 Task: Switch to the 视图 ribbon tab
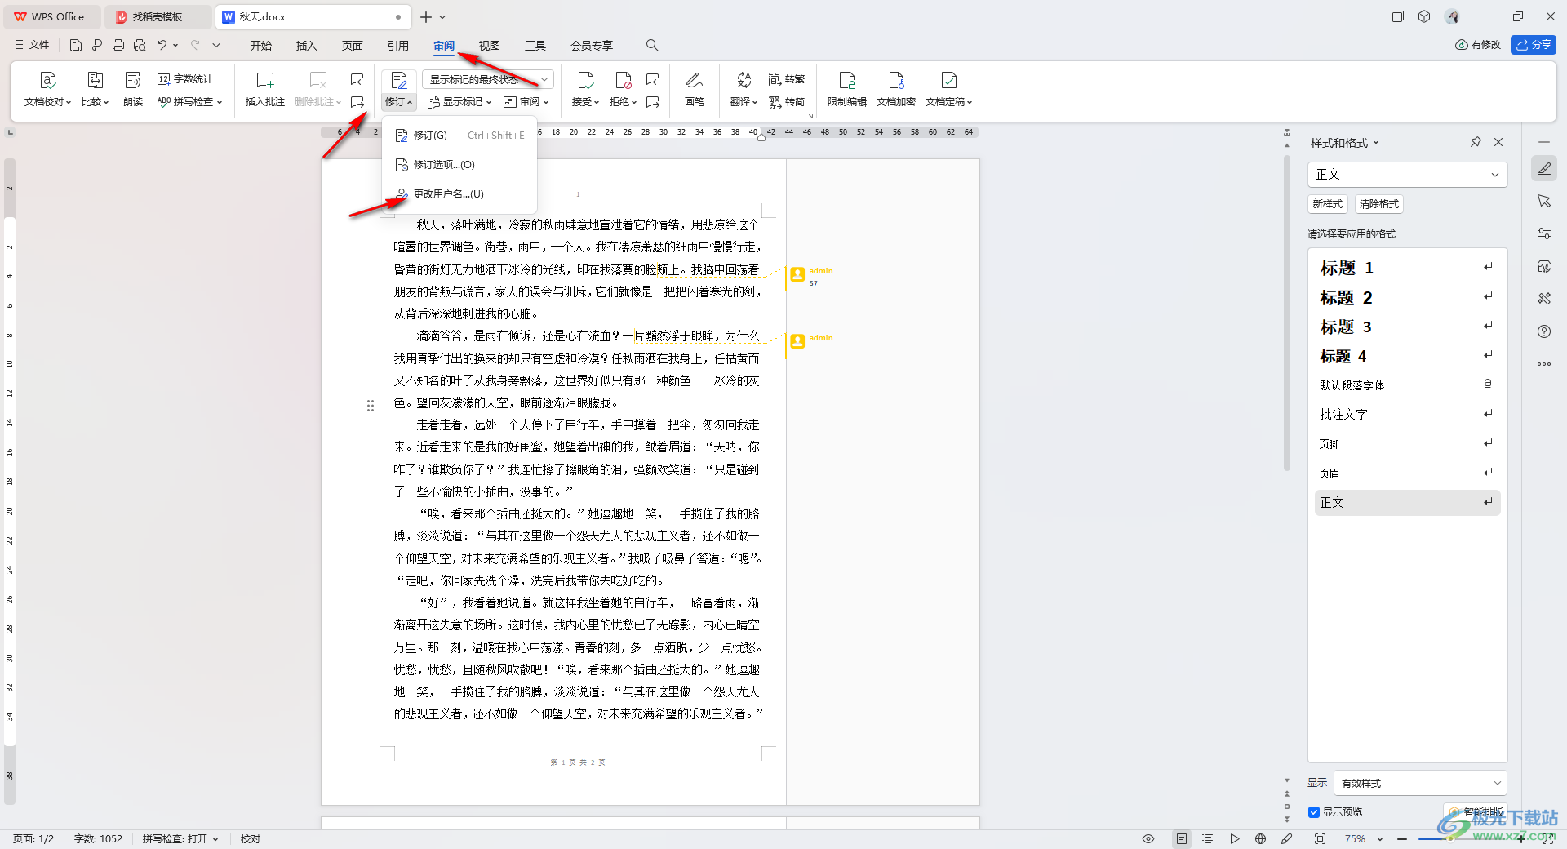tap(490, 46)
